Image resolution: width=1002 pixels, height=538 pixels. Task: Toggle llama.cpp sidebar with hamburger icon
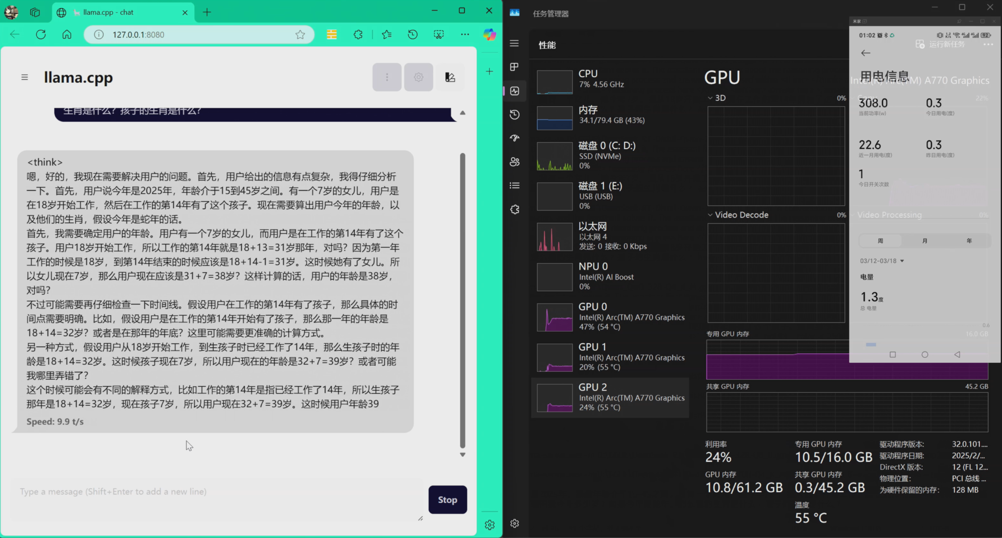(25, 77)
